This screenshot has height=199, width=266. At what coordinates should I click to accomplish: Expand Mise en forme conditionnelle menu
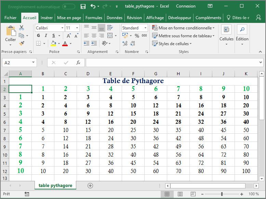tap(183, 28)
